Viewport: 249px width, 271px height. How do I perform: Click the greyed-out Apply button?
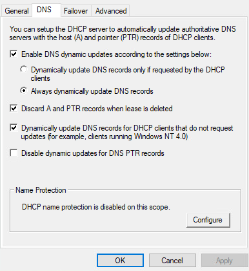224,261
